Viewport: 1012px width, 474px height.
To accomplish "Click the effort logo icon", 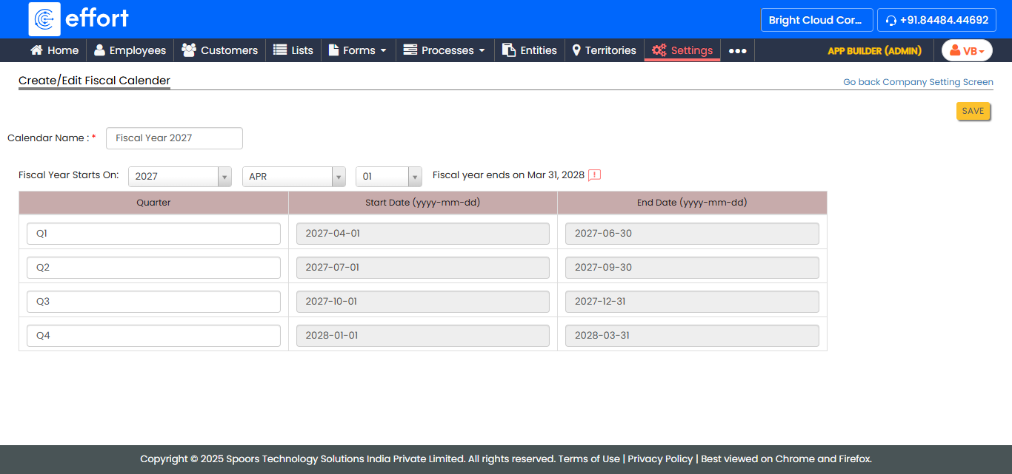I will (x=44, y=19).
